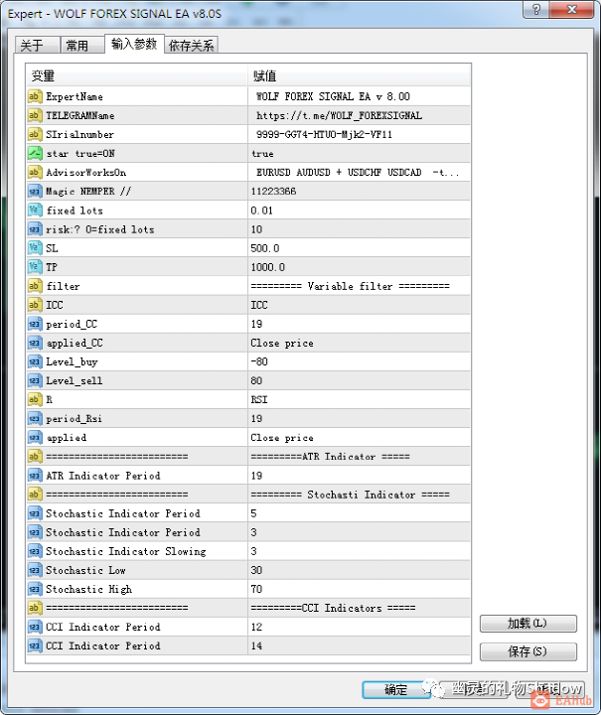This screenshot has width=601, height=715.
Task: Click the integer icon beside Stochastic High
Action: (x=35, y=589)
